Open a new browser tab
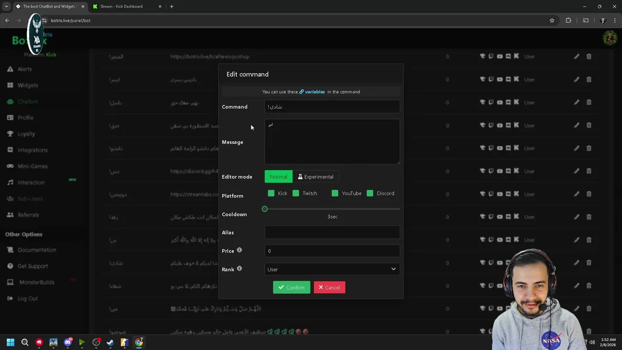Image resolution: width=622 pixels, height=350 pixels. click(172, 6)
